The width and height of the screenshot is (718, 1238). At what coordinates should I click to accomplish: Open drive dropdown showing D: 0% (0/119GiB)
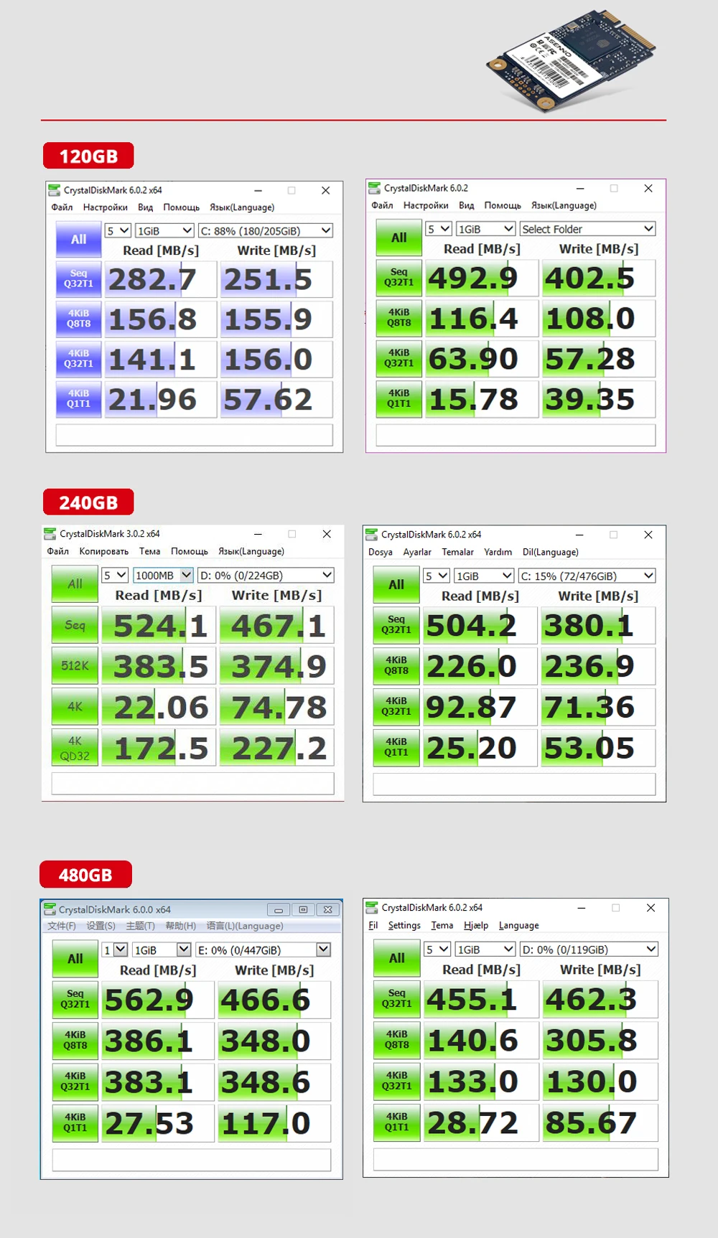[589, 949]
